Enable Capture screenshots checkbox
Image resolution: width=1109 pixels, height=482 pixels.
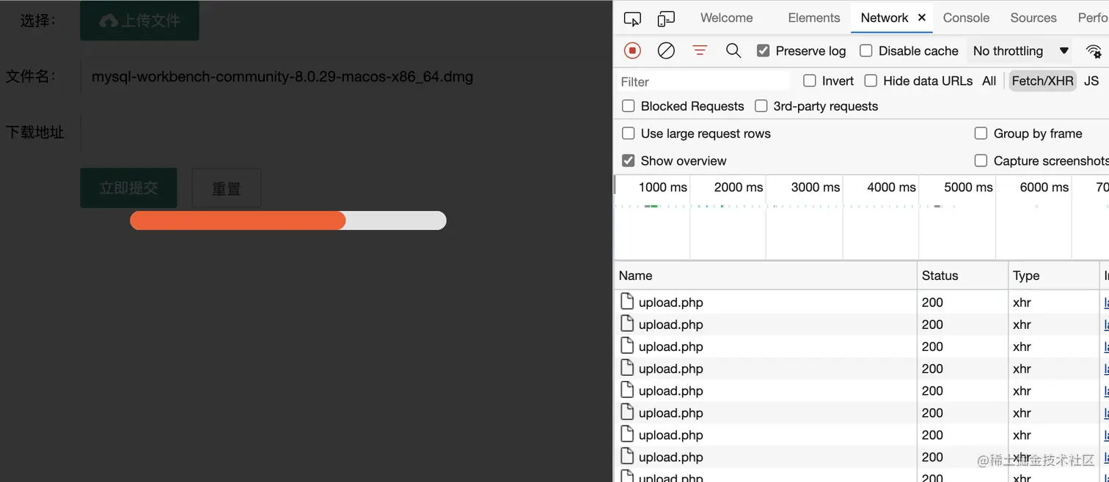click(981, 160)
